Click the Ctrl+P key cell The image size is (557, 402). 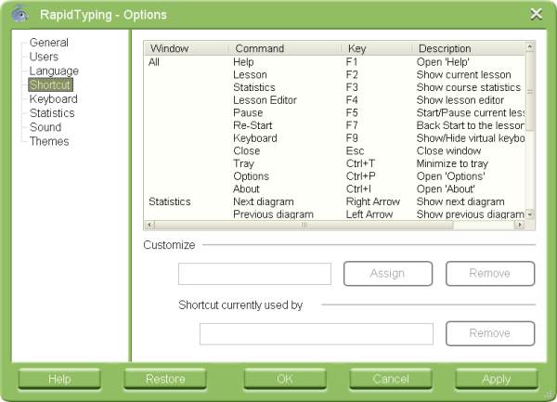click(x=360, y=176)
